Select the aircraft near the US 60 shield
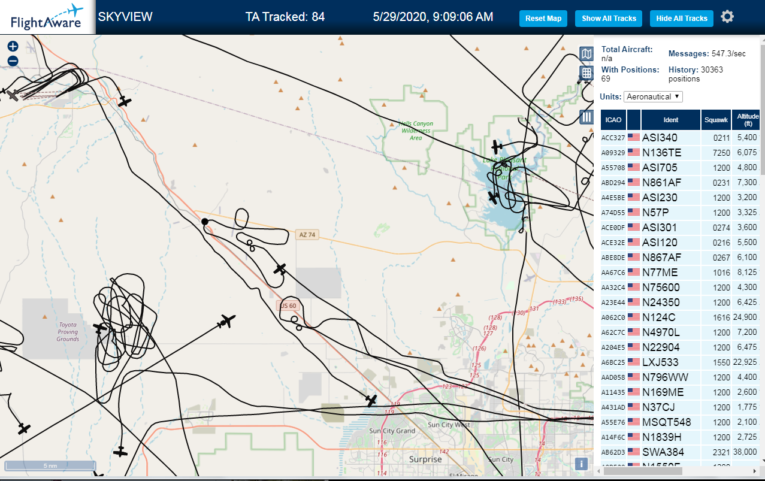The image size is (765, 481). coord(280,269)
